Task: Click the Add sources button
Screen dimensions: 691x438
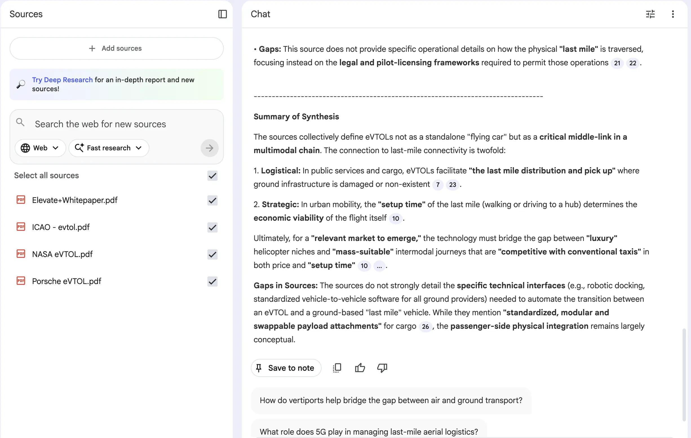Action: coord(116,48)
